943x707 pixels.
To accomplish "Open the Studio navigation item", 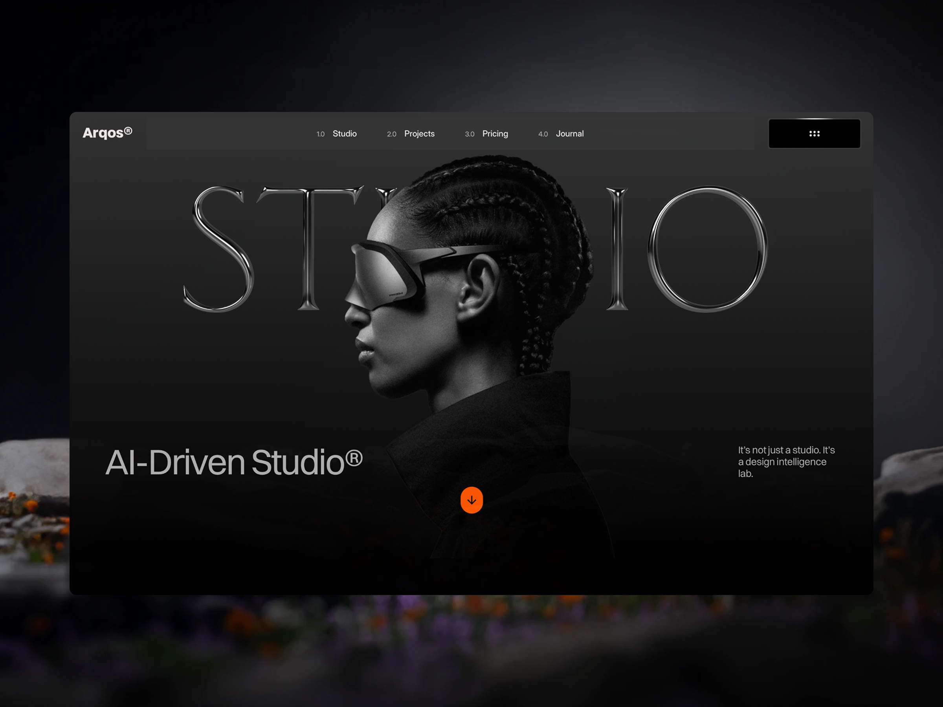I will pyautogui.click(x=345, y=134).
